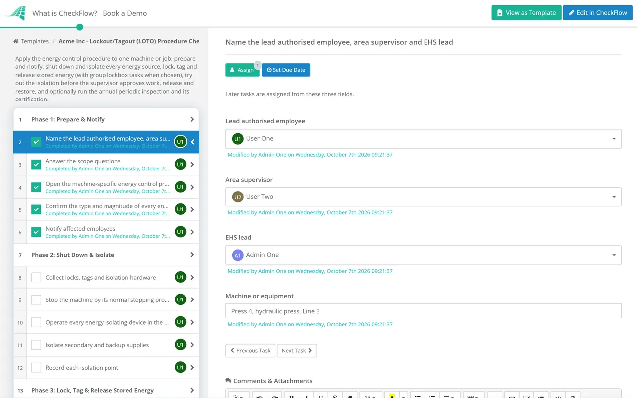Mark 'Stop the machine by its normal stopping' task complete

(x=36, y=300)
